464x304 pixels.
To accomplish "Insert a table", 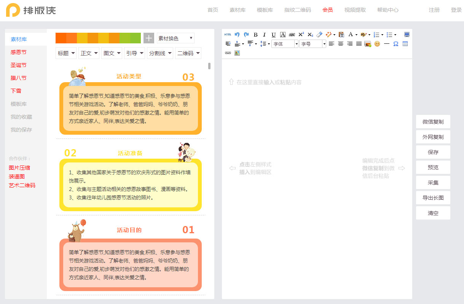I will coord(405,45).
